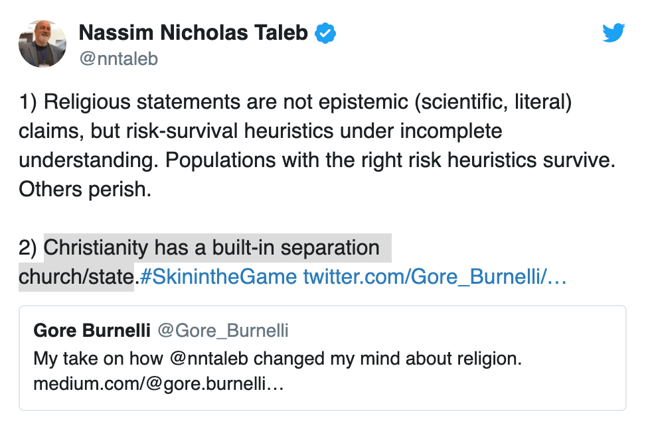Click the line starting "1) Religious statements"
Image resolution: width=648 pixels, height=427 pixels.
pos(295,103)
